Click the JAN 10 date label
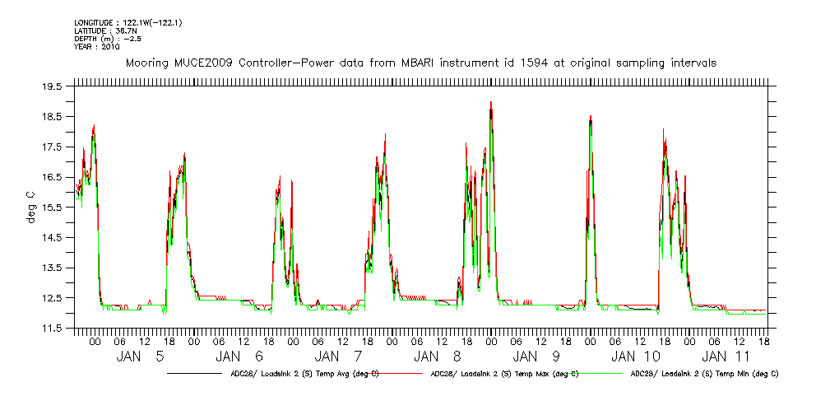 coord(636,357)
